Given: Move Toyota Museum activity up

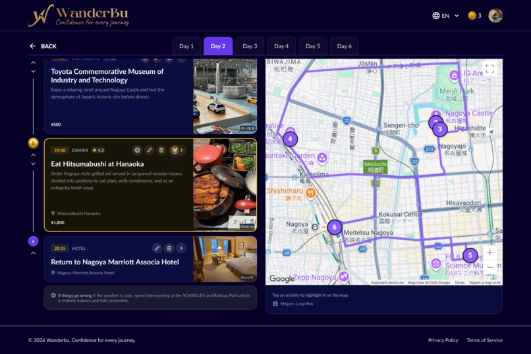Looking at the screenshot, I should [x=33, y=63].
